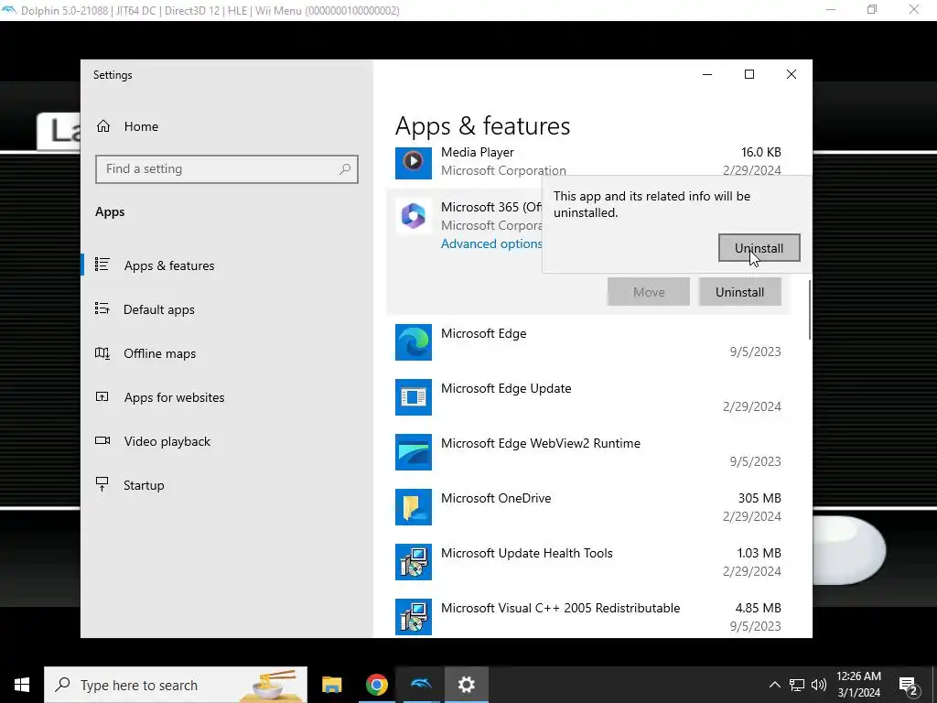Viewport: 937px width, 703px height.
Task: Click the apps list vertical scrollbar
Action: coord(810,309)
